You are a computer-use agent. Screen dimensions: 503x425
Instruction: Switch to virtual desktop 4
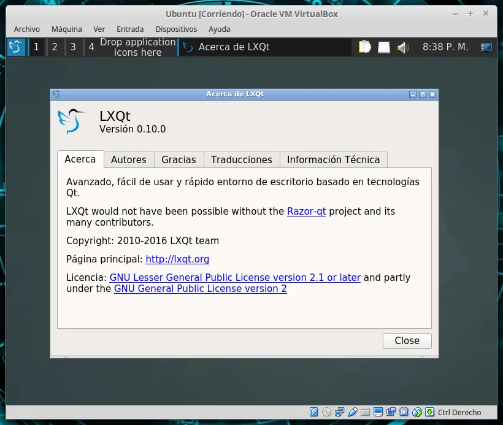click(91, 47)
